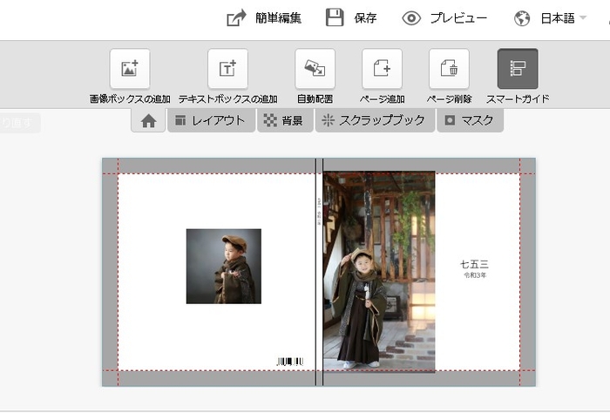Select the boy portrait on left page
The image size is (610, 420).
tap(223, 267)
